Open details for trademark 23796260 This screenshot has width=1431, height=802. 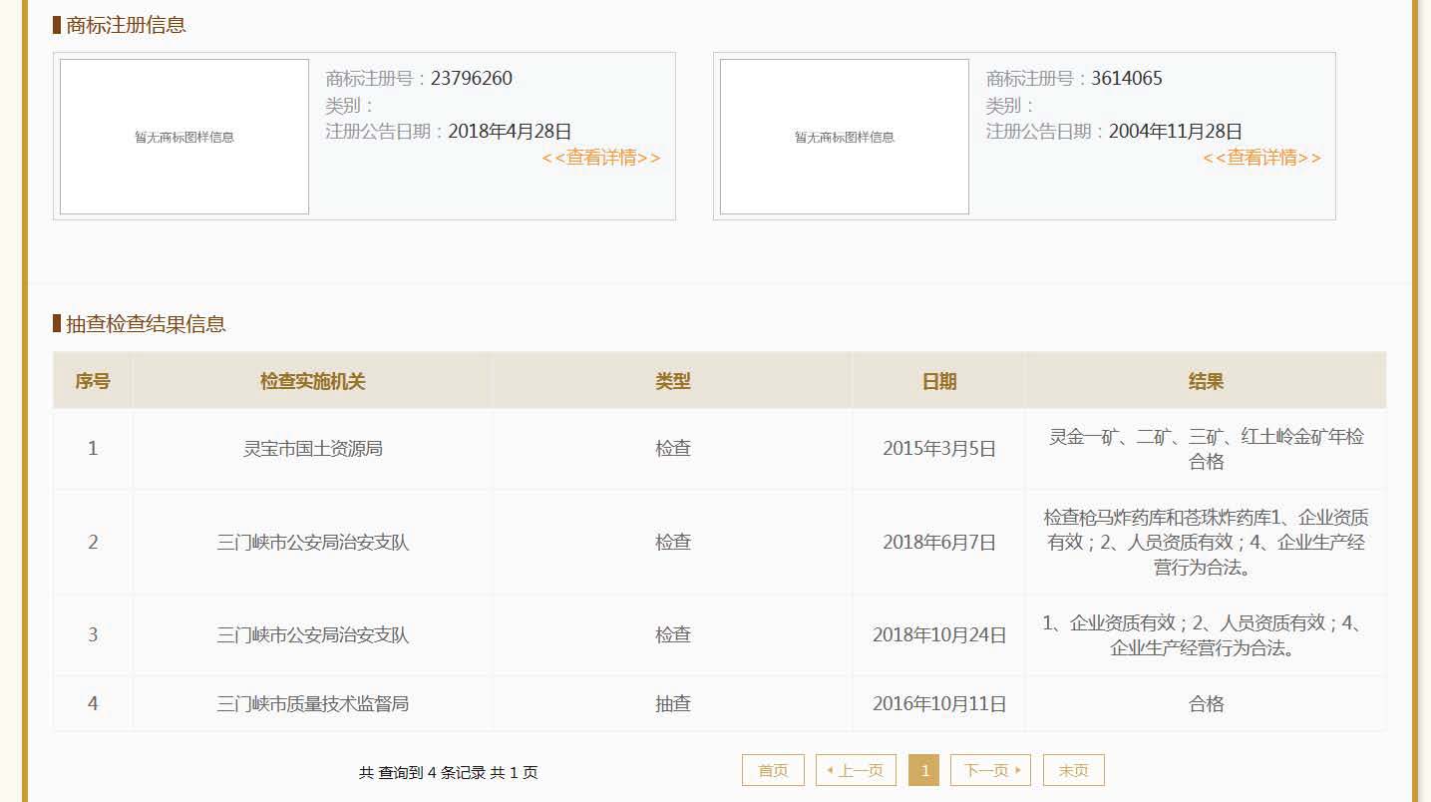click(601, 158)
